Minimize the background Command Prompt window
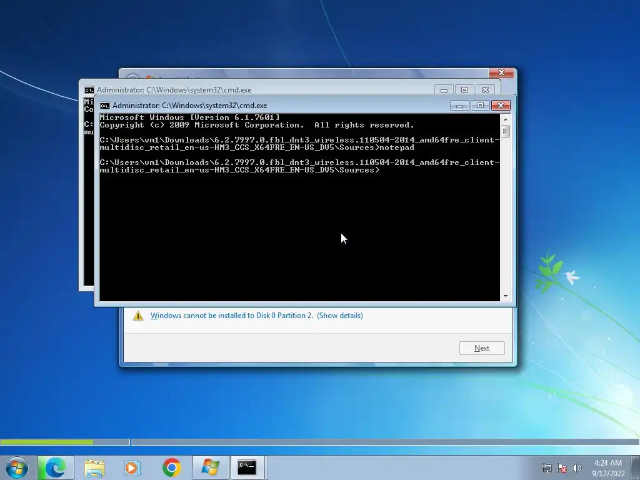The image size is (640, 480). tap(444, 90)
